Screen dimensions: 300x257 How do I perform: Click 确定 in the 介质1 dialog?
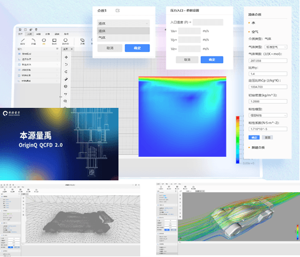[137, 48]
